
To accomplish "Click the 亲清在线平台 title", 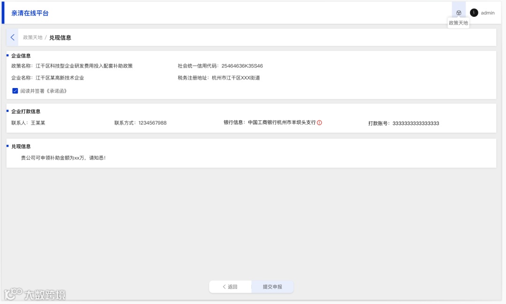I will point(30,13).
